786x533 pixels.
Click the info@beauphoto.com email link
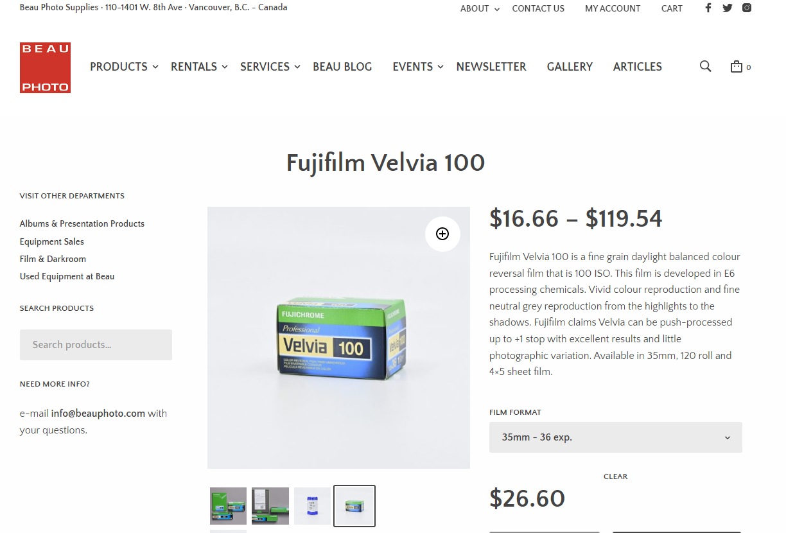click(x=98, y=413)
